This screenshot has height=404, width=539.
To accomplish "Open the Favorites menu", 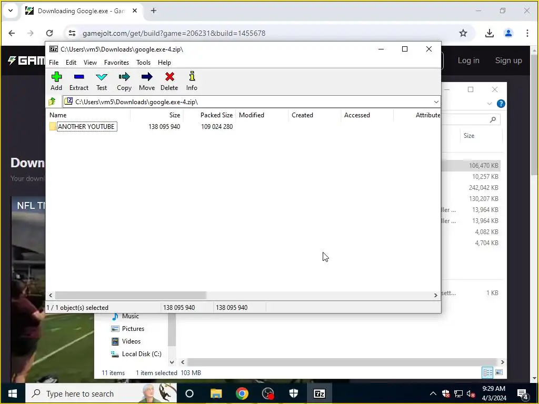I will click(x=116, y=63).
